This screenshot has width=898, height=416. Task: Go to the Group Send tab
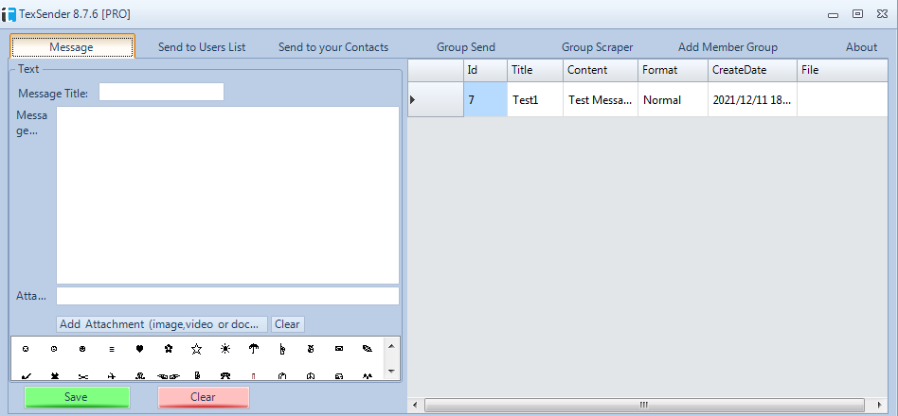click(x=466, y=47)
